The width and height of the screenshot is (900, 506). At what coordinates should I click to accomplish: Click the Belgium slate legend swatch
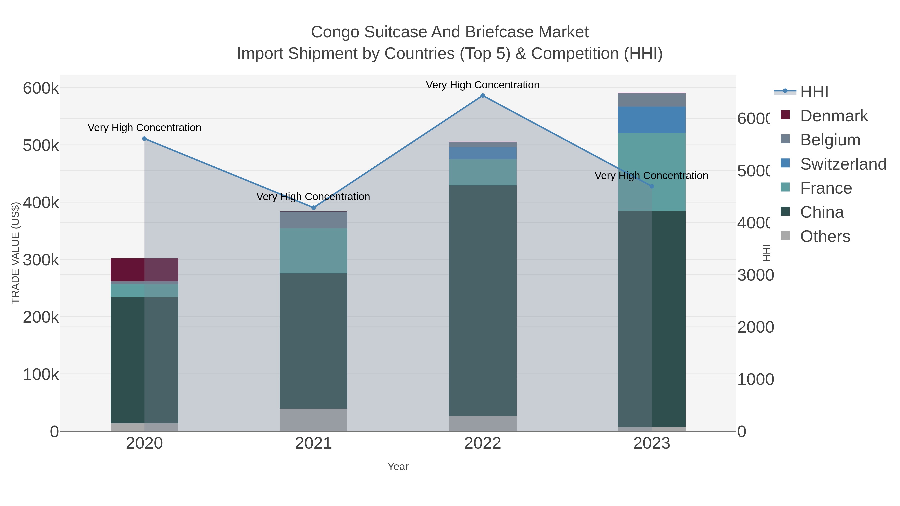pyautogui.click(x=785, y=139)
